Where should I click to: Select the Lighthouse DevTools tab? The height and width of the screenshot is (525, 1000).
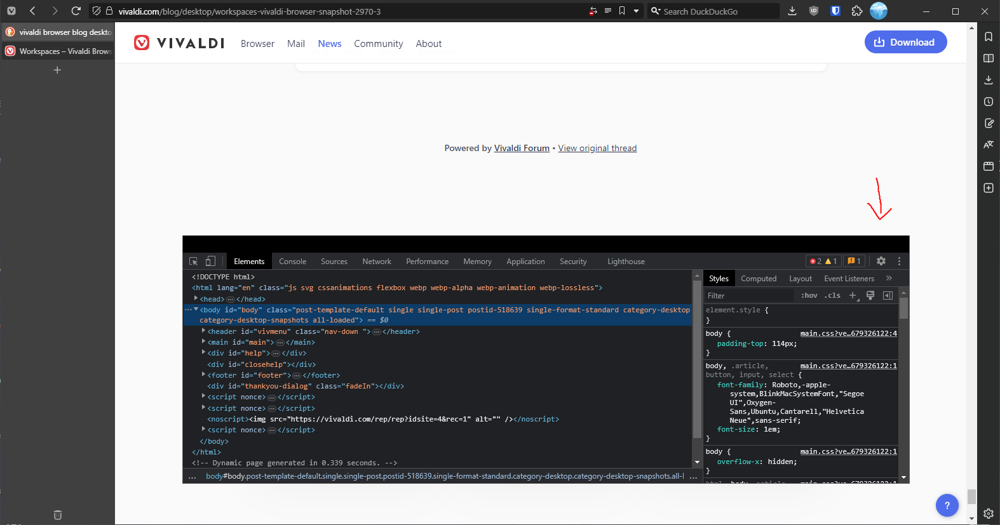626,261
